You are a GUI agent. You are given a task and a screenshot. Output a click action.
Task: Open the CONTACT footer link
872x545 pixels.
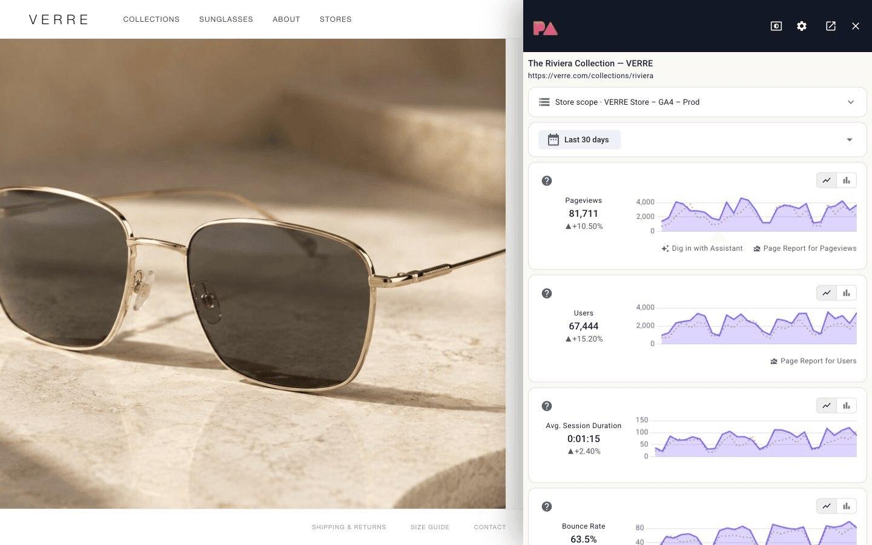[490, 527]
